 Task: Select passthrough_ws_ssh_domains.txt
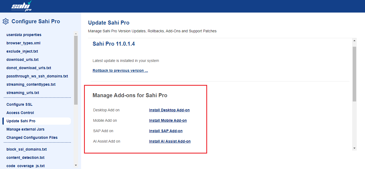pyautogui.click(x=37, y=76)
